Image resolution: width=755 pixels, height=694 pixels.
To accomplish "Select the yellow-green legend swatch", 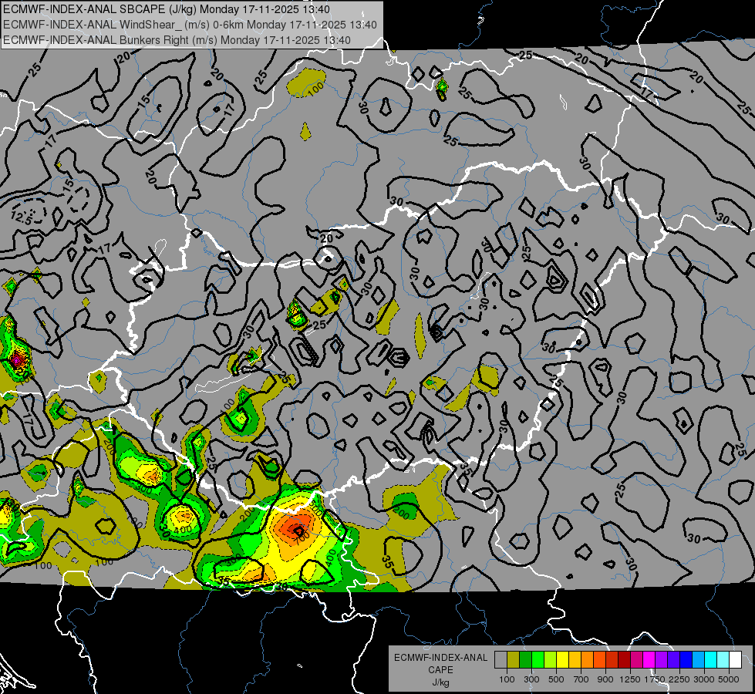I will pos(551,659).
